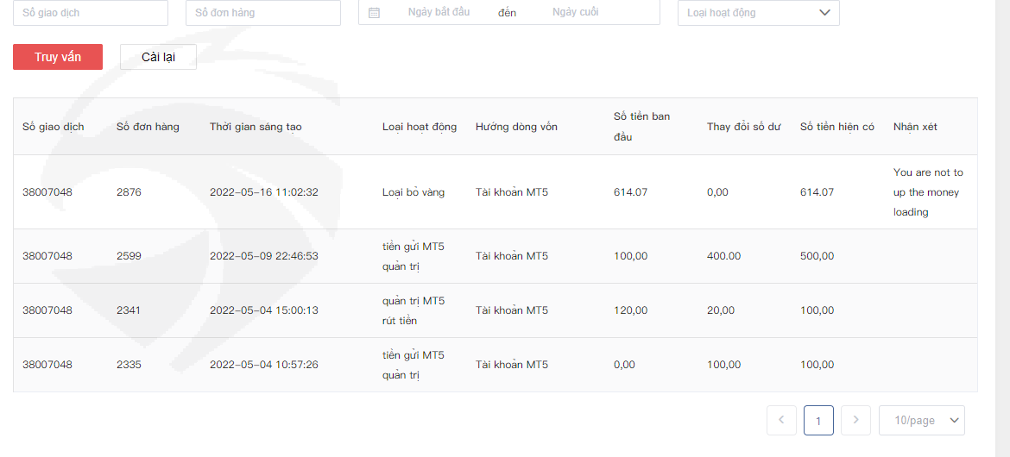Select the row with order number 2335
Image resolution: width=1010 pixels, height=457 pixels.
[129, 365]
